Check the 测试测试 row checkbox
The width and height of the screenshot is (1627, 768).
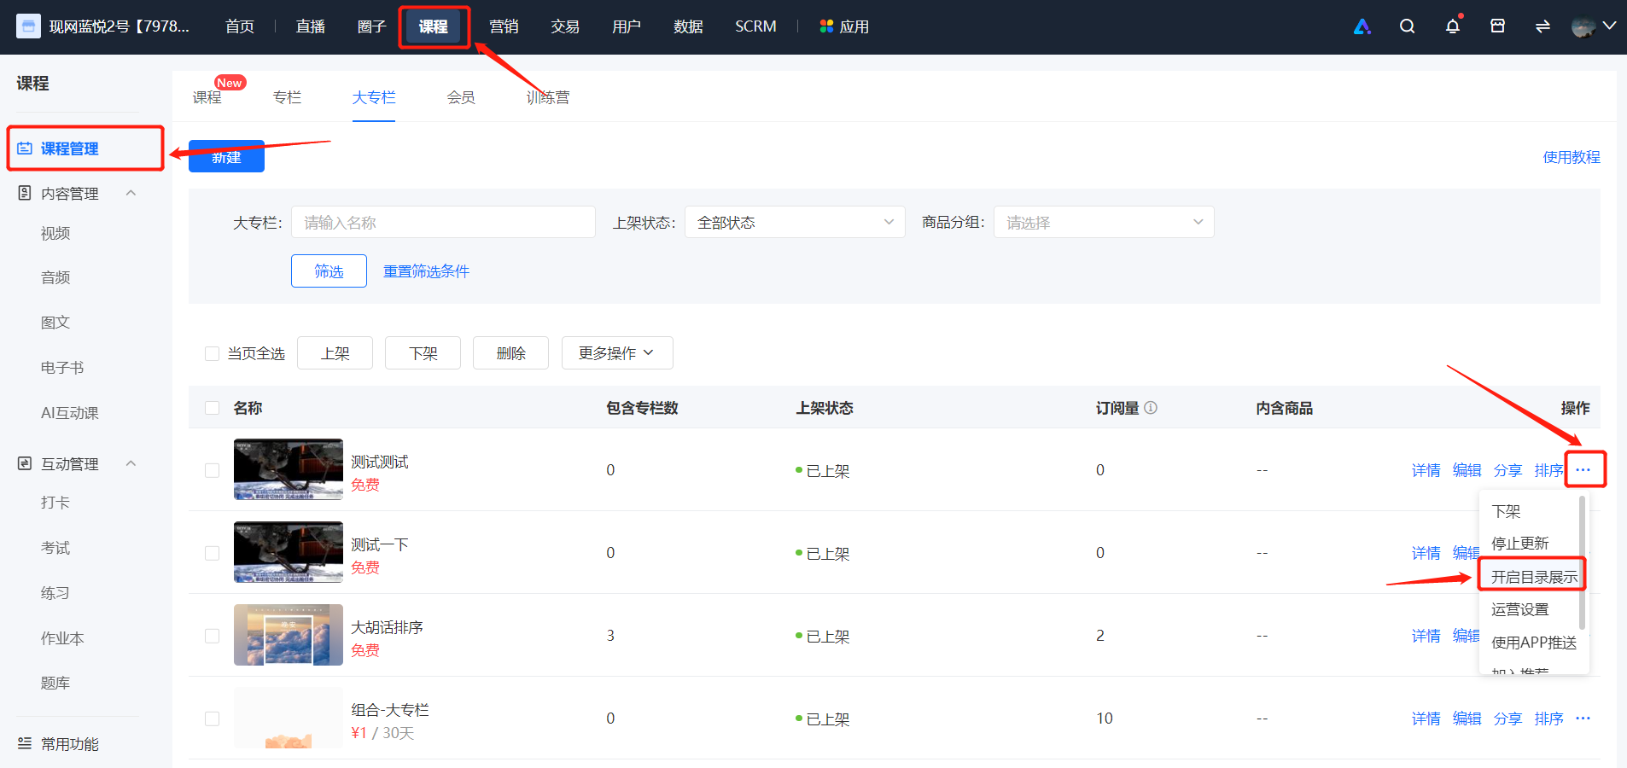tap(213, 470)
